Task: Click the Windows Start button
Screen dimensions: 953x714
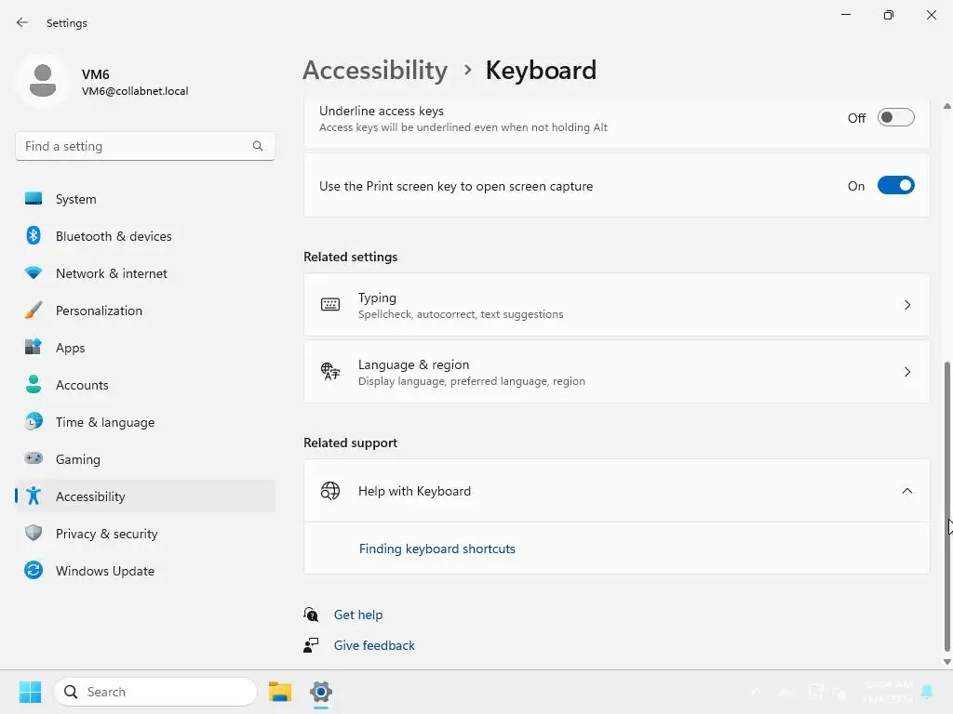Action: 30,692
